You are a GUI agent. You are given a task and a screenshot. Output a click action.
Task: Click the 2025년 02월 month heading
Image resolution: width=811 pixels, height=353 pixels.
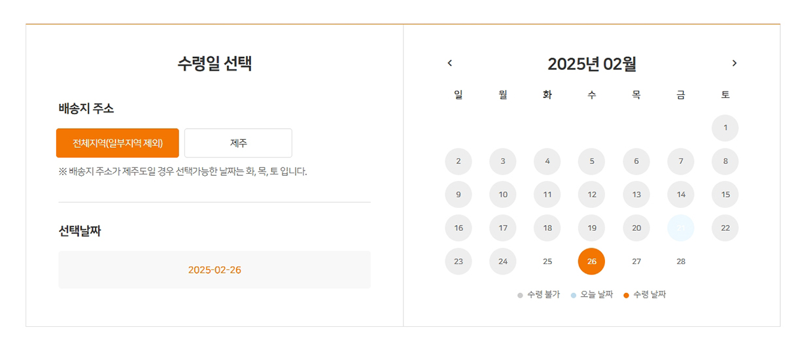click(x=592, y=64)
